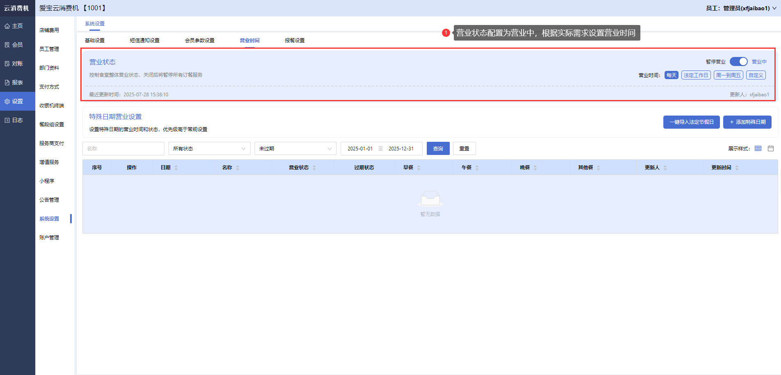Select the 自定义 business time option
This screenshot has height=375, width=781.
[x=756, y=75]
